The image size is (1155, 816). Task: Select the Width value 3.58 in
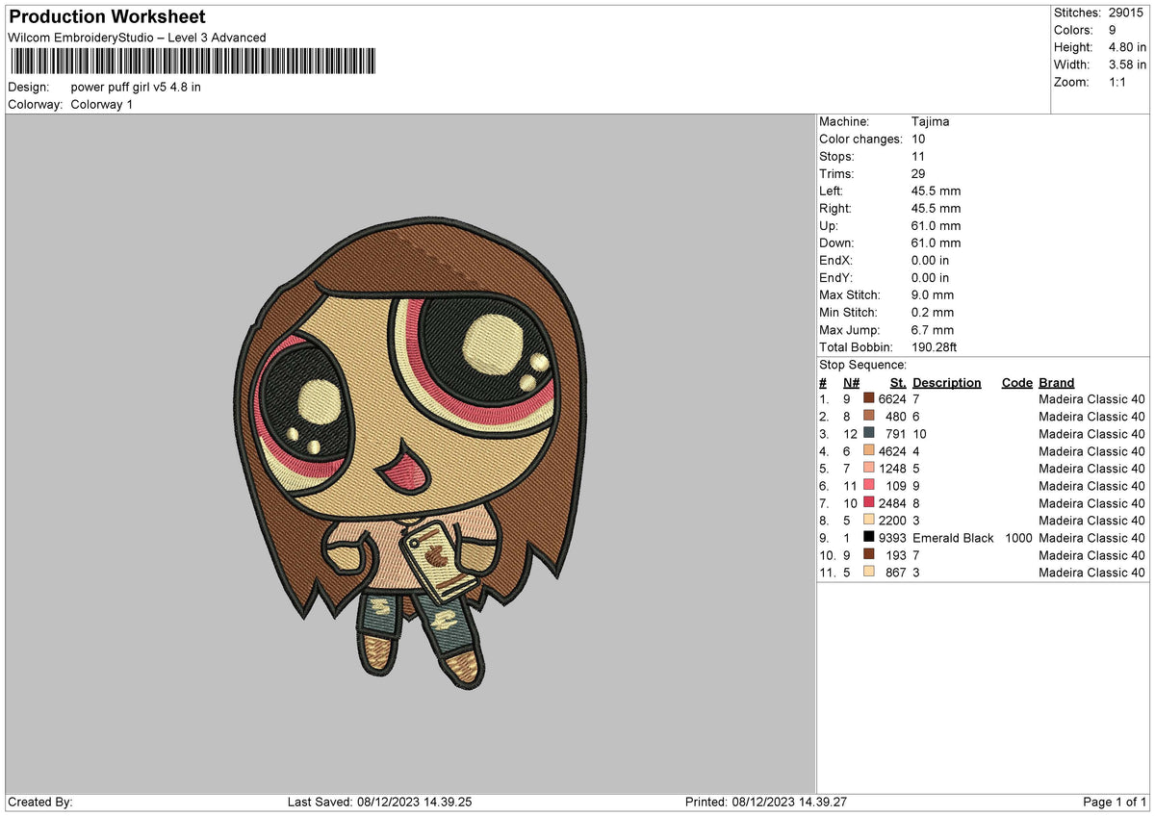click(x=1127, y=64)
